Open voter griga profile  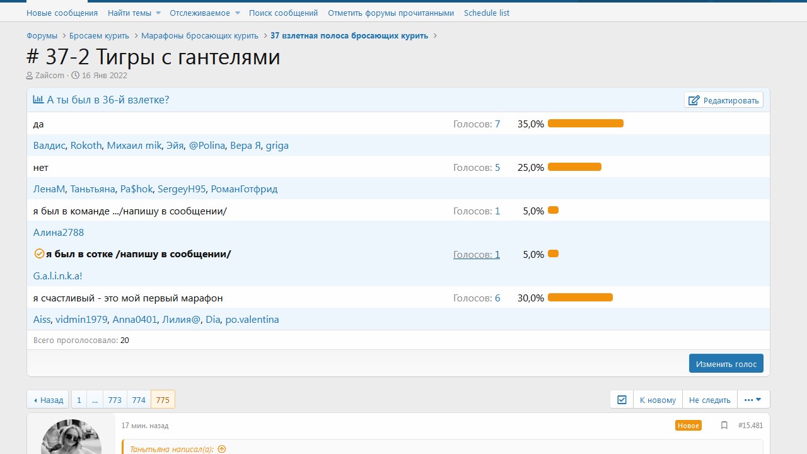pos(277,146)
